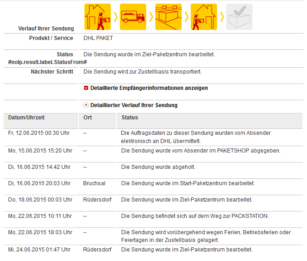Select date 'Mo, 22.06.2015 10:11 Uhr'
Viewport: 307px width, 261px height.
click(x=40, y=216)
